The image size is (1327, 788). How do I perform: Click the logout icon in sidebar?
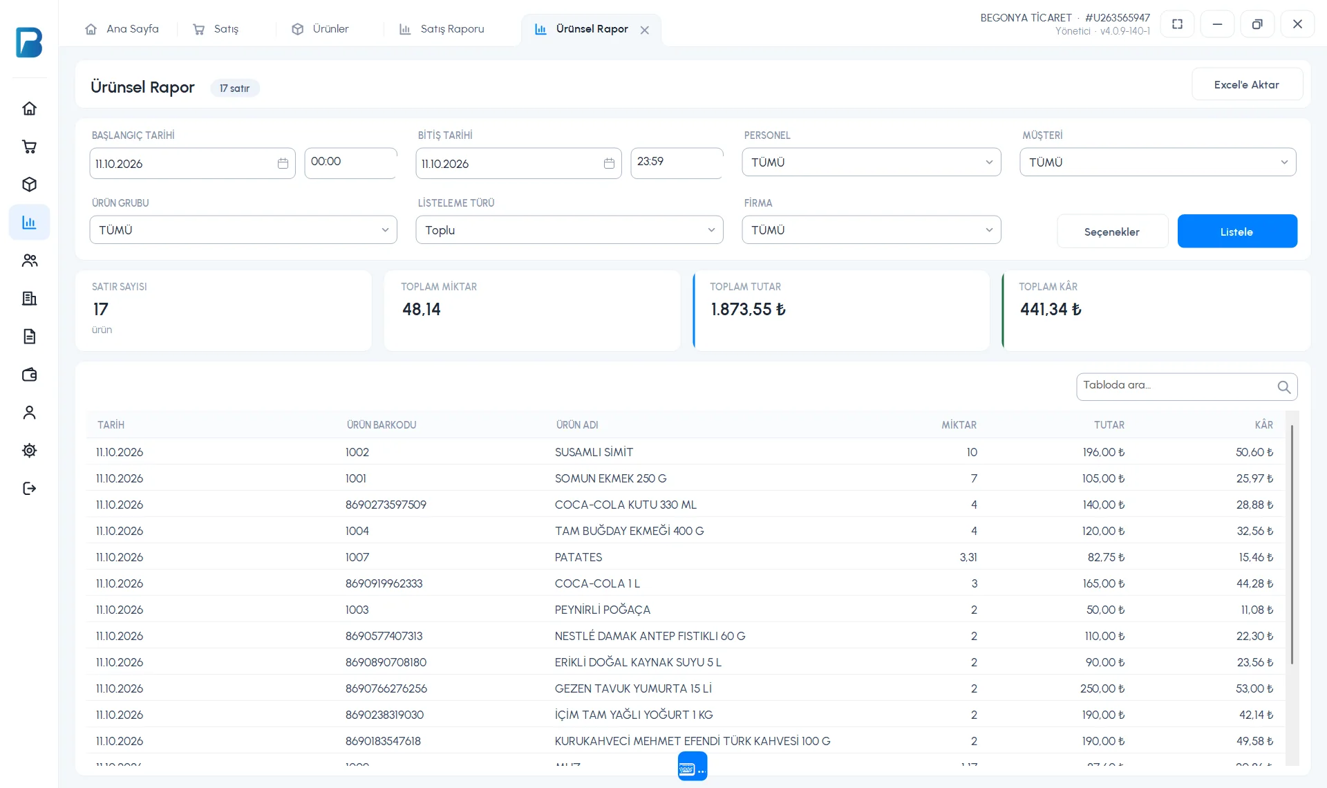tap(29, 489)
